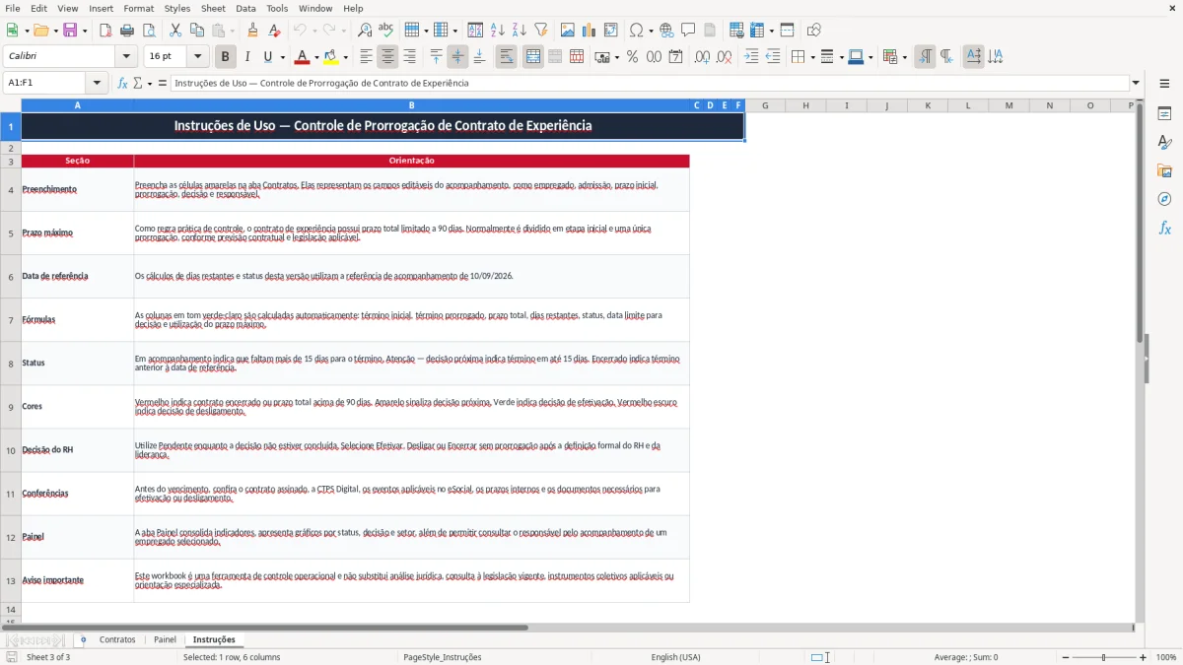This screenshot has height=665, width=1183.
Task: Toggle Center Horizontally alignment
Action: coord(387,57)
